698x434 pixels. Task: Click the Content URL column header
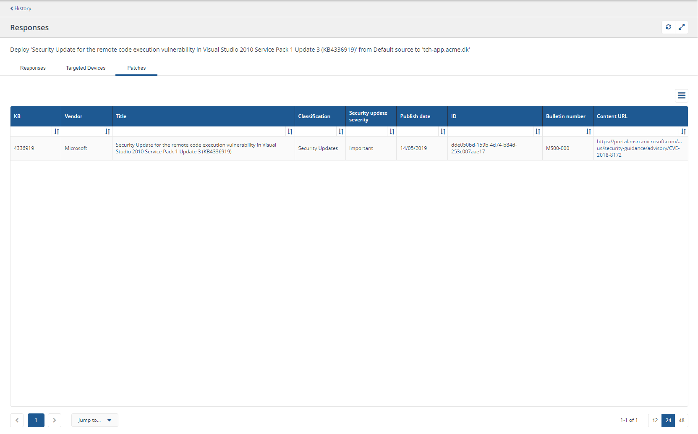tap(640, 116)
